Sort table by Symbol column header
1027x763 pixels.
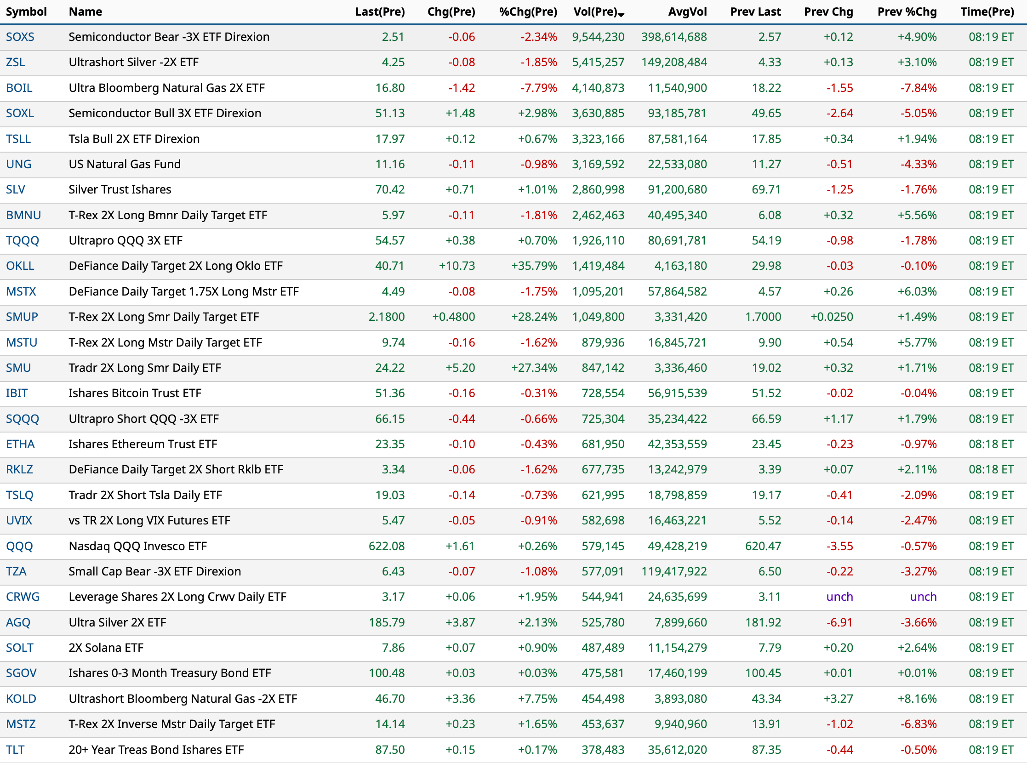26,11
